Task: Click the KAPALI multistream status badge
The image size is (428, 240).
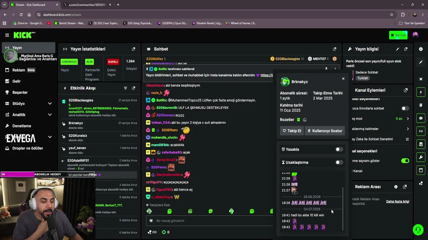Action: tap(113, 62)
